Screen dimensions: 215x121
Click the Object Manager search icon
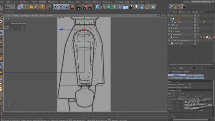click(205, 12)
